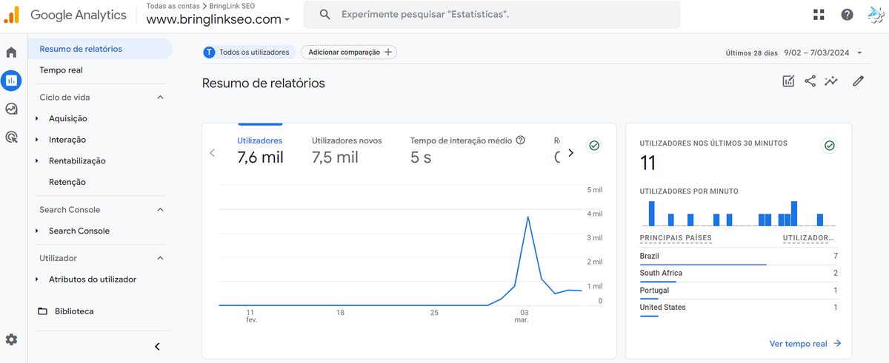This screenshot has width=889, height=363.
Task: Click the Google Analytics logo
Action: tap(11, 15)
